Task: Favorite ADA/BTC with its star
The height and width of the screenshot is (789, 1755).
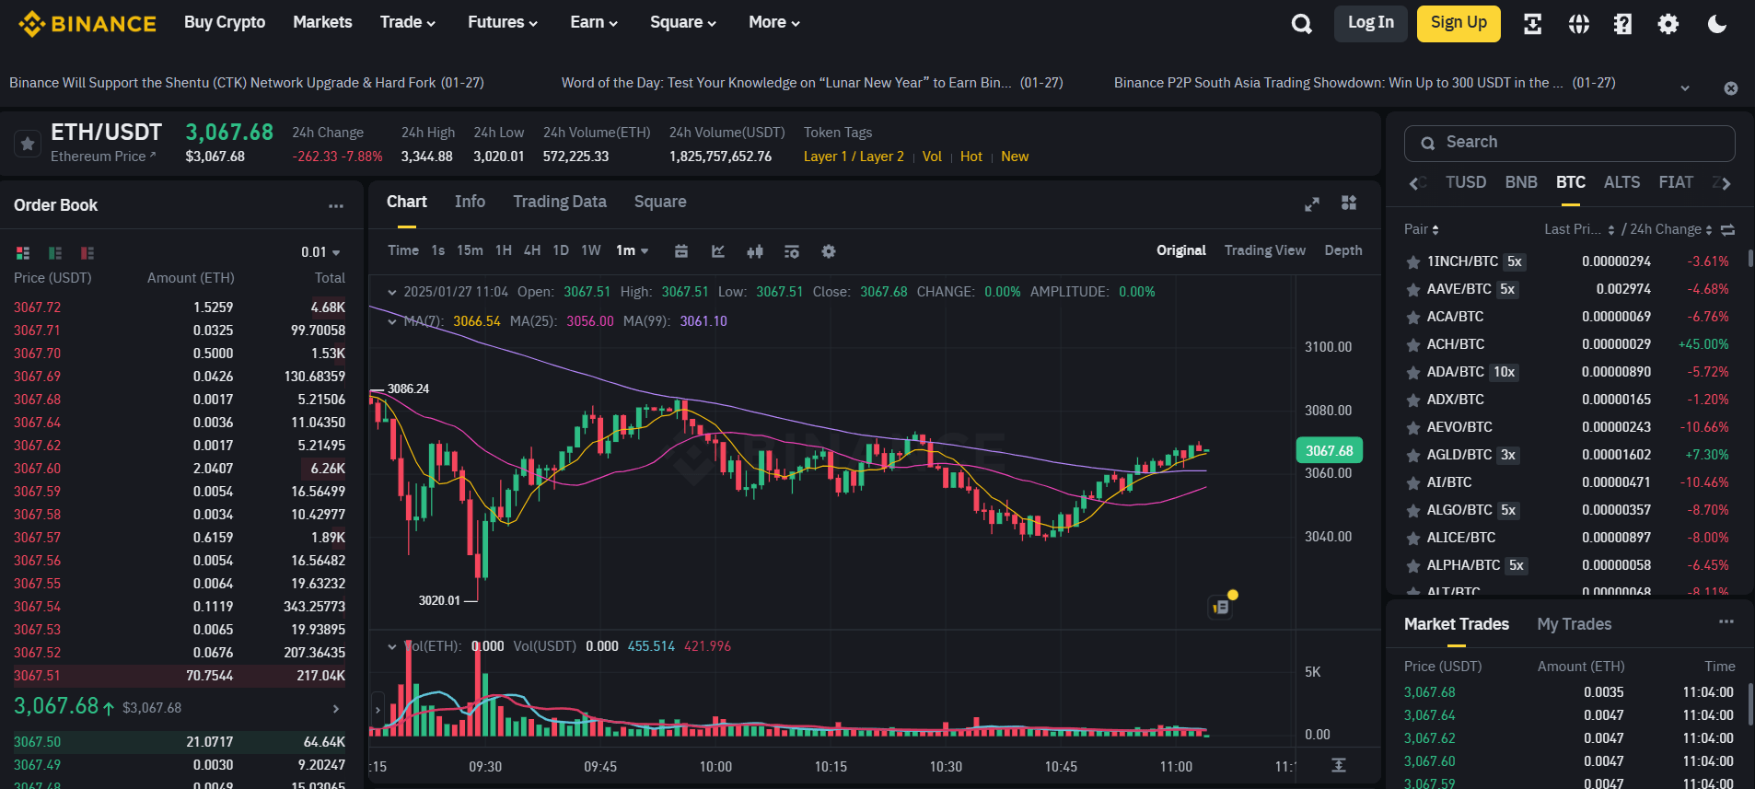Action: point(1412,372)
